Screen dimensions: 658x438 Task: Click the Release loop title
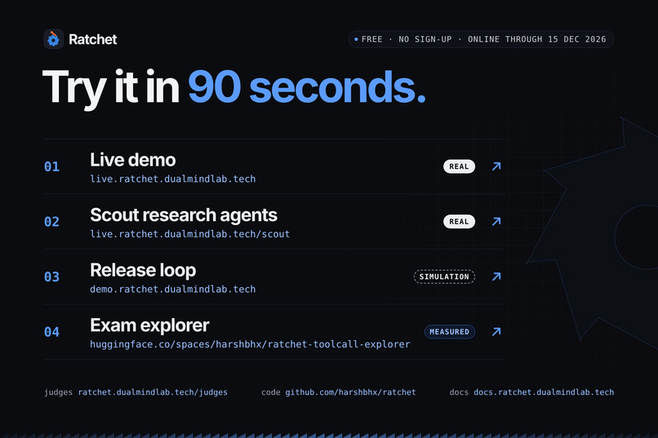(143, 270)
